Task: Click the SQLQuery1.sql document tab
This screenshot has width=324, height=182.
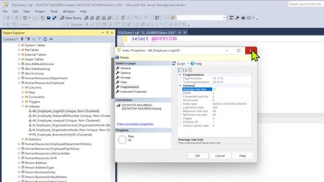Action: click(147, 32)
